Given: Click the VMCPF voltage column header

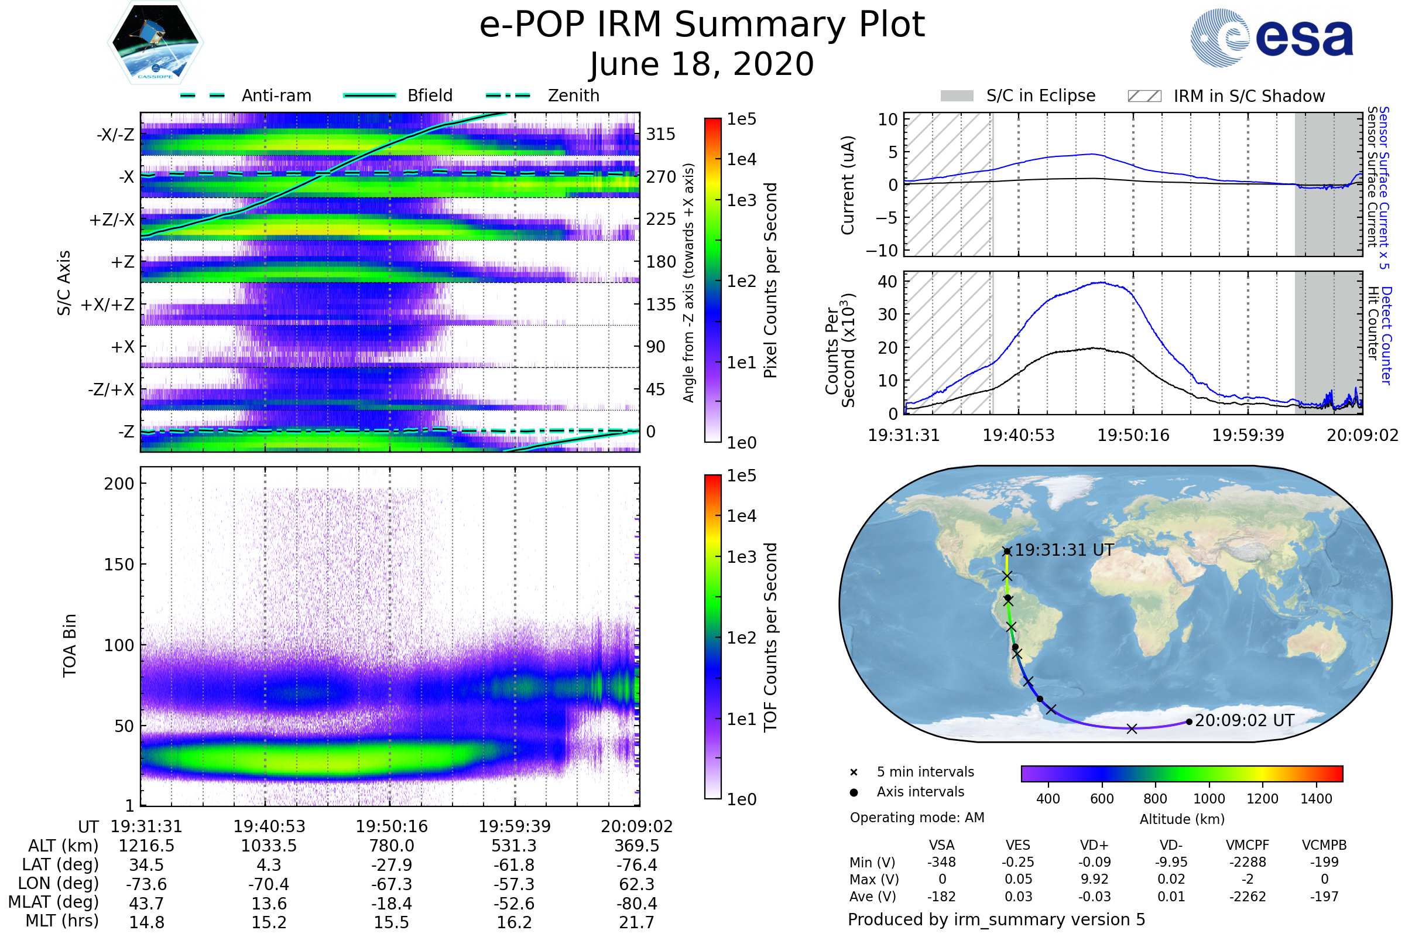Looking at the screenshot, I should coord(1248,845).
